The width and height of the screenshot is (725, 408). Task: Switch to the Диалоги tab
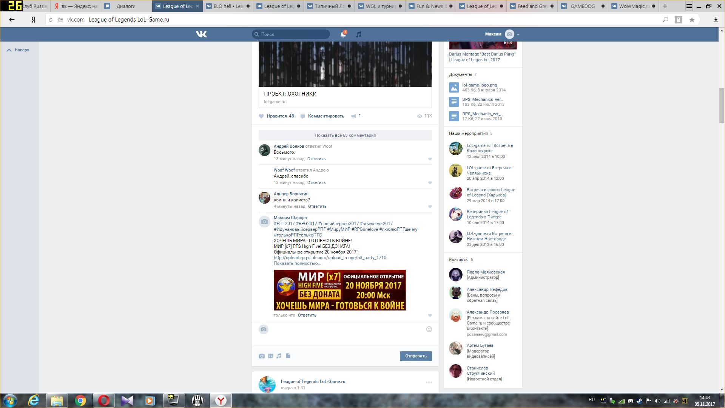click(126, 6)
